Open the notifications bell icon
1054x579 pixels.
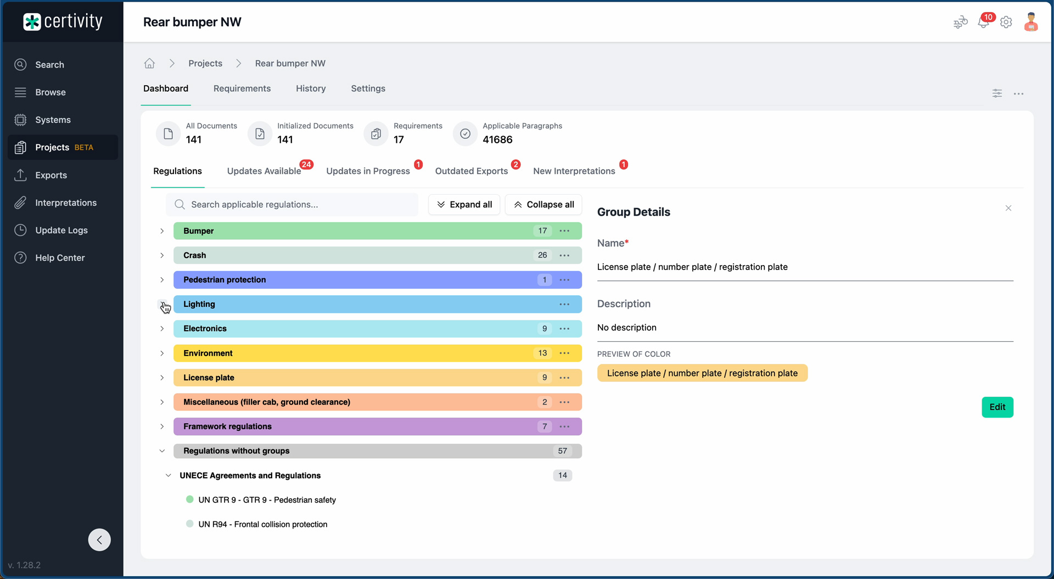coord(983,23)
